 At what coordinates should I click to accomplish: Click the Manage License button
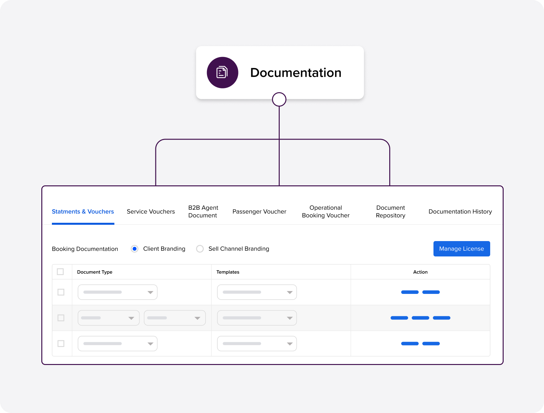[x=462, y=249]
